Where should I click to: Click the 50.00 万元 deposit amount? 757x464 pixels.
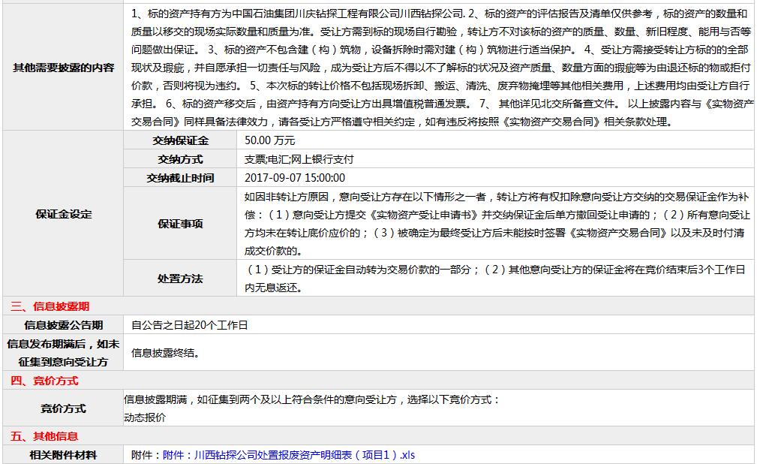click(270, 140)
